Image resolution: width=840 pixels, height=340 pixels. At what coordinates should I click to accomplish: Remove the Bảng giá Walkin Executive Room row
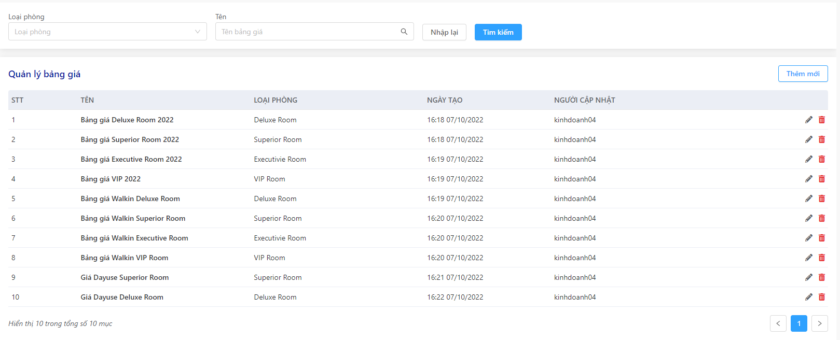[x=822, y=238]
